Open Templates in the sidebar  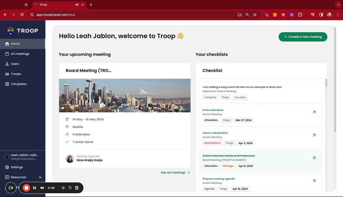coord(23,84)
